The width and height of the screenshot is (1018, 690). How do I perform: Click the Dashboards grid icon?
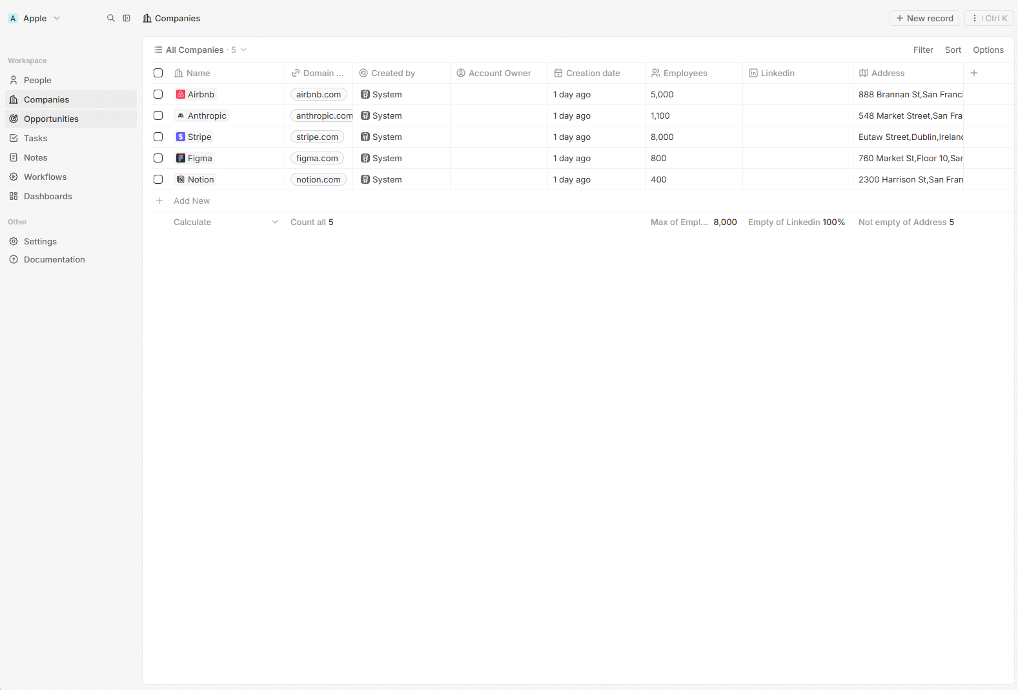14,196
